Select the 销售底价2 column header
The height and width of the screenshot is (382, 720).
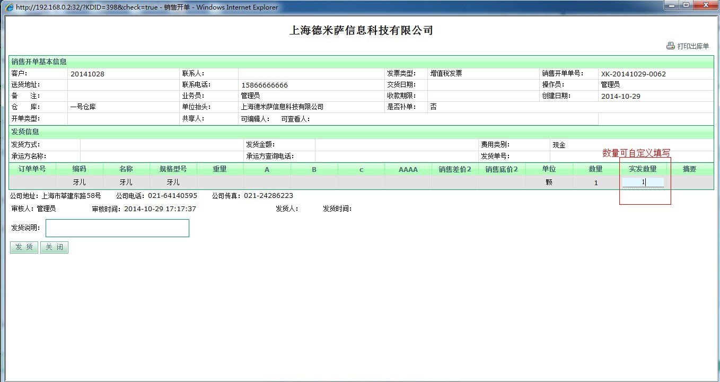pos(501,169)
